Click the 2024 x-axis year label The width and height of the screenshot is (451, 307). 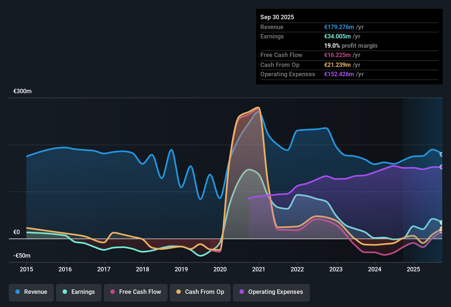375,269
